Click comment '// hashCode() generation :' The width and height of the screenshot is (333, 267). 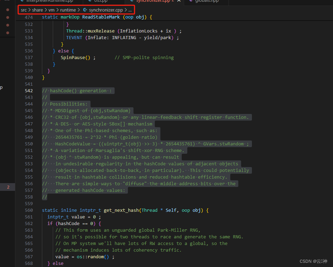[77, 91]
